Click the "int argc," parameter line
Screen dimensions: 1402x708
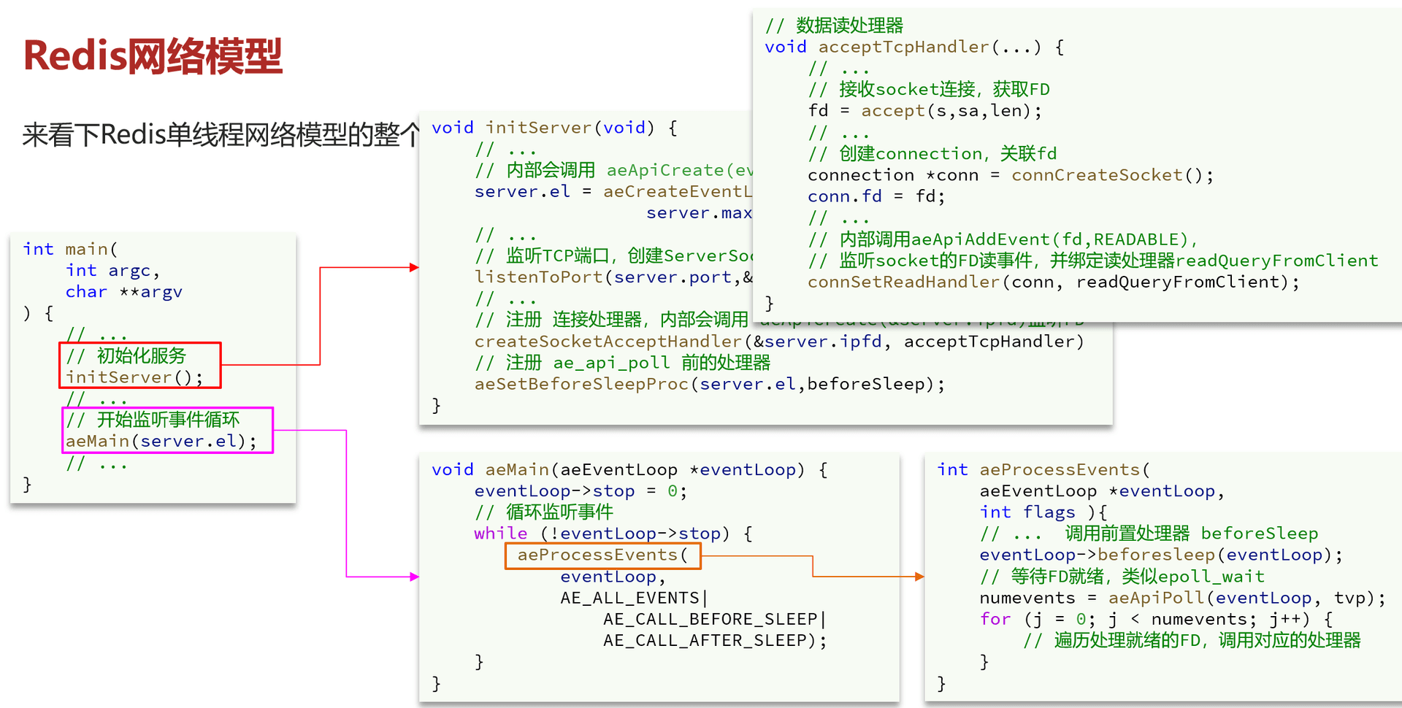click(112, 270)
